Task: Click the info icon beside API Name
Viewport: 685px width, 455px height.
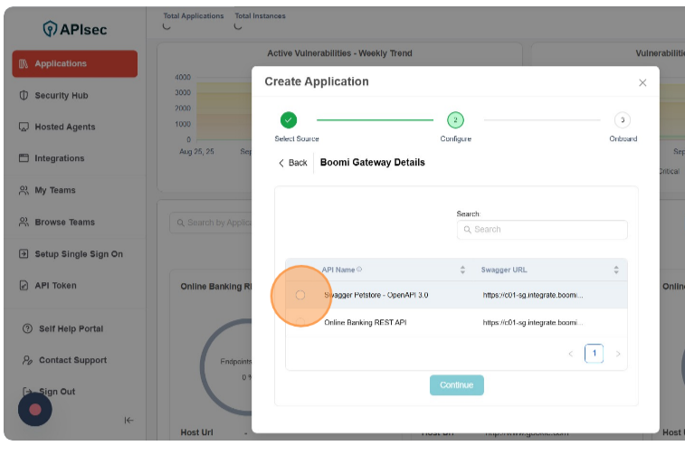Action: [x=359, y=270]
